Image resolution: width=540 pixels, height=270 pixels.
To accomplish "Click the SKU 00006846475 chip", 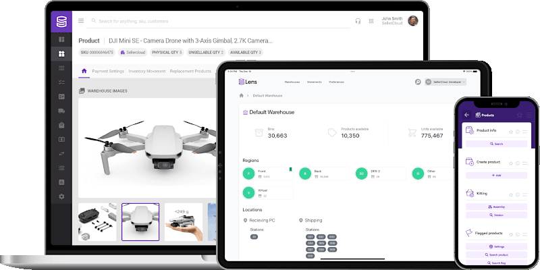I will coord(97,53).
